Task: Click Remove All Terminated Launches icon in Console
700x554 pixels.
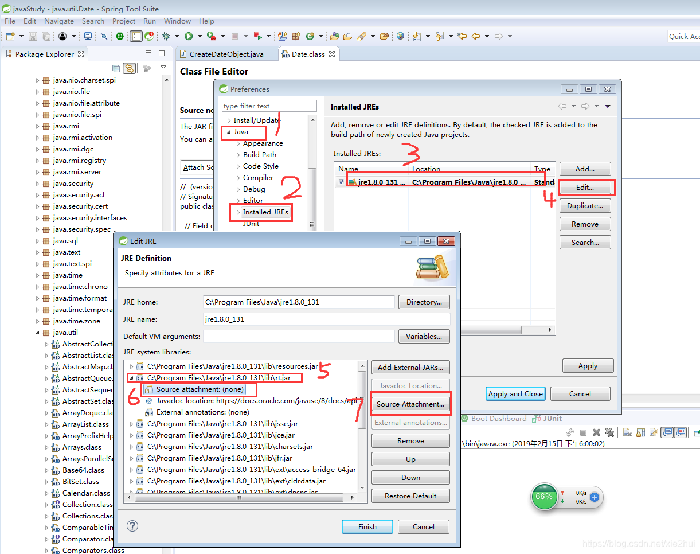Action: (x=609, y=432)
